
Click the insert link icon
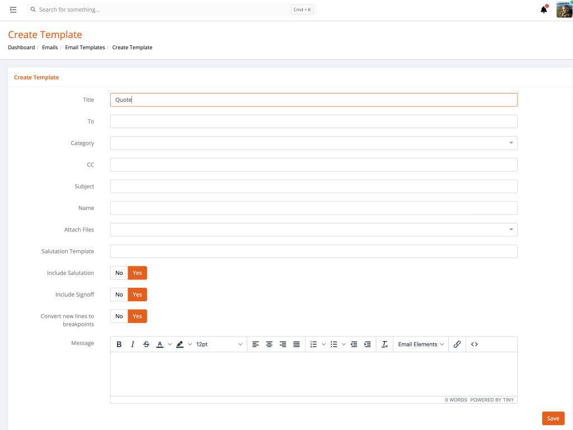tap(457, 344)
